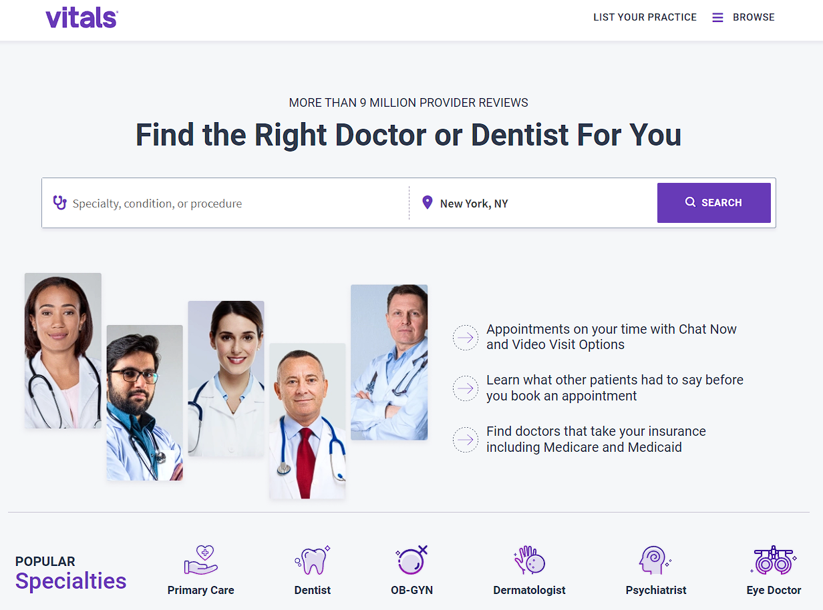Open the List Your Practice link

pos(645,17)
